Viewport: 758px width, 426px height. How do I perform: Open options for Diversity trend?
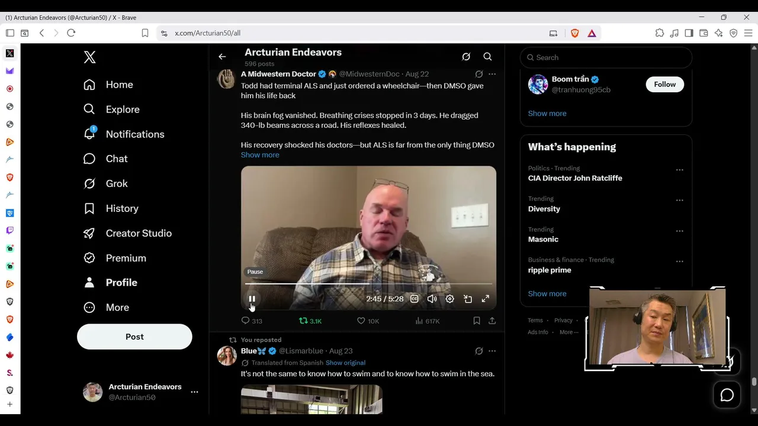(x=679, y=201)
